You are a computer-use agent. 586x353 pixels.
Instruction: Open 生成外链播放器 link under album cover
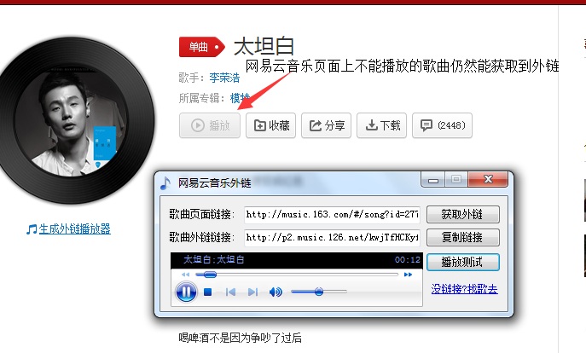[69, 229]
